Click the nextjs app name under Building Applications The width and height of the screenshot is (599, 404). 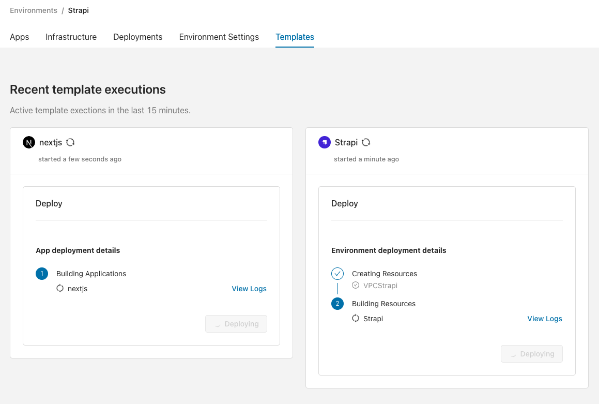(78, 289)
